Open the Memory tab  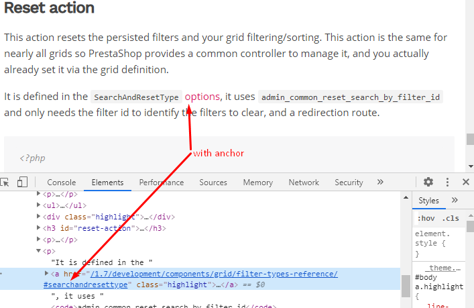click(258, 183)
